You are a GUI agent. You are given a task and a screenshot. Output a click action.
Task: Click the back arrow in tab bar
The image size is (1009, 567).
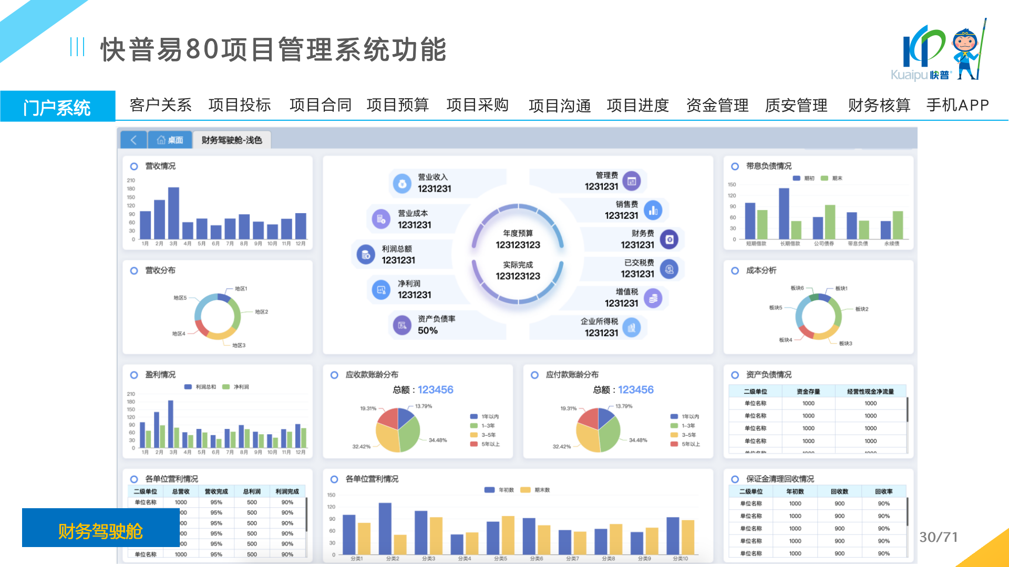133,140
